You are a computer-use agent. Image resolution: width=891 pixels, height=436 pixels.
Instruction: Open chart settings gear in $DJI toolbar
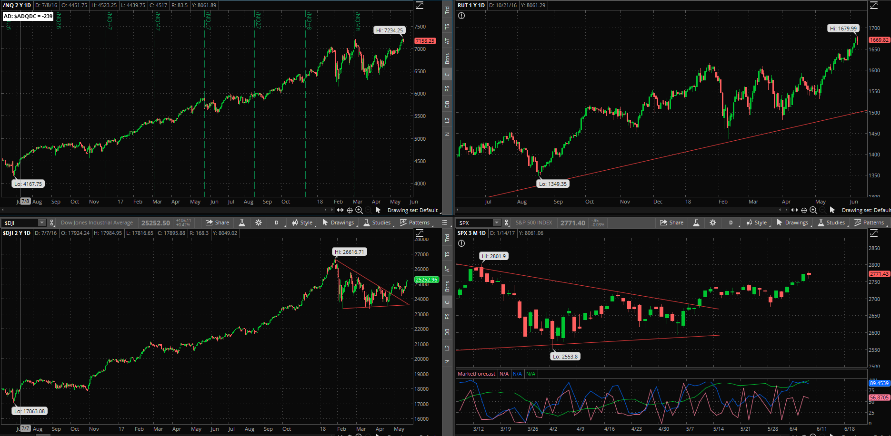pos(259,223)
